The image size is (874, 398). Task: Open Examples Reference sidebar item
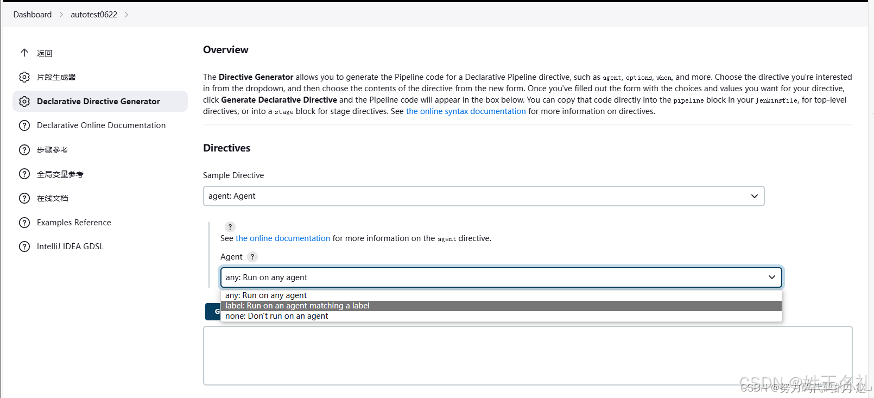tap(74, 223)
